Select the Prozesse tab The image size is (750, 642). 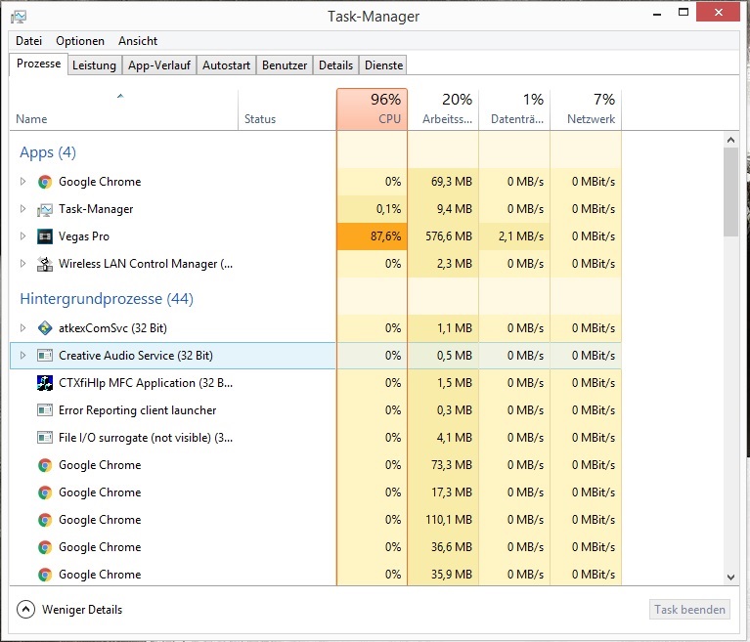[39, 64]
